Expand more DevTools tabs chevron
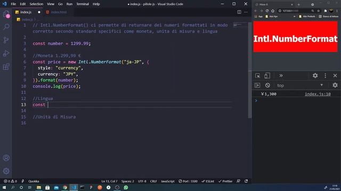 281,75
